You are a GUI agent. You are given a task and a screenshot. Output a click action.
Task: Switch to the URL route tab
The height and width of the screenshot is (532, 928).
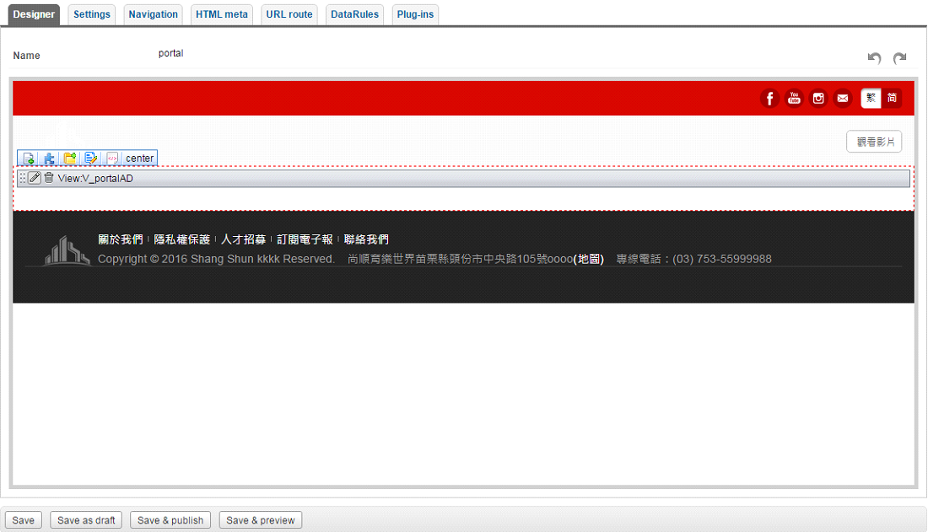[x=289, y=14]
